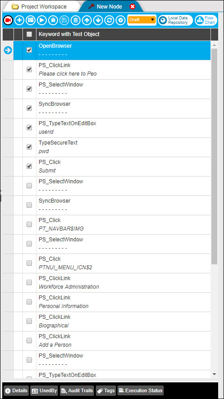Move the step up with the arrow icon
The image size is (224, 399).
click(x=87, y=20)
